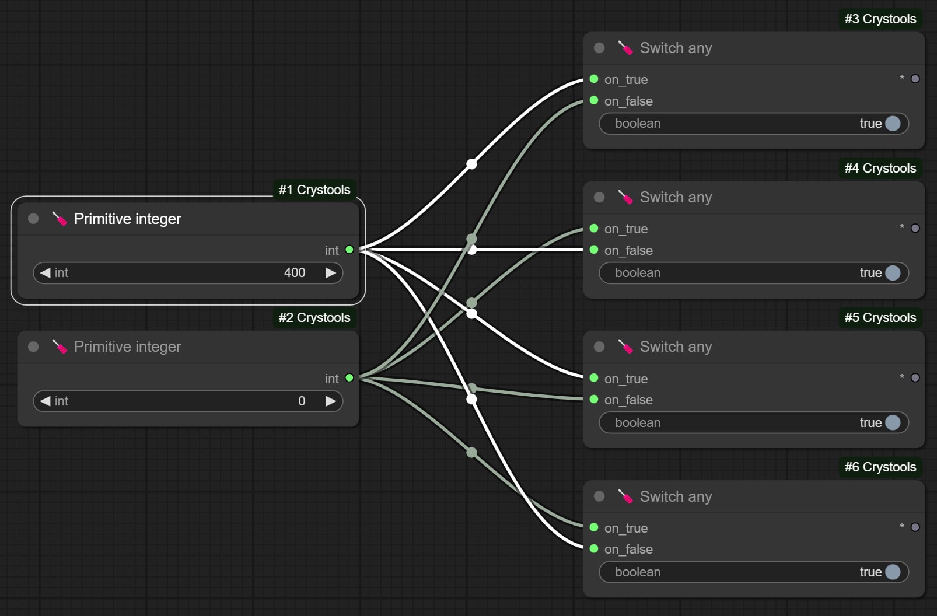The height and width of the screenshot is (616, 937).
Task: Click the * output port of node #6
Action: pyautogui.click(x=915, y=527)
